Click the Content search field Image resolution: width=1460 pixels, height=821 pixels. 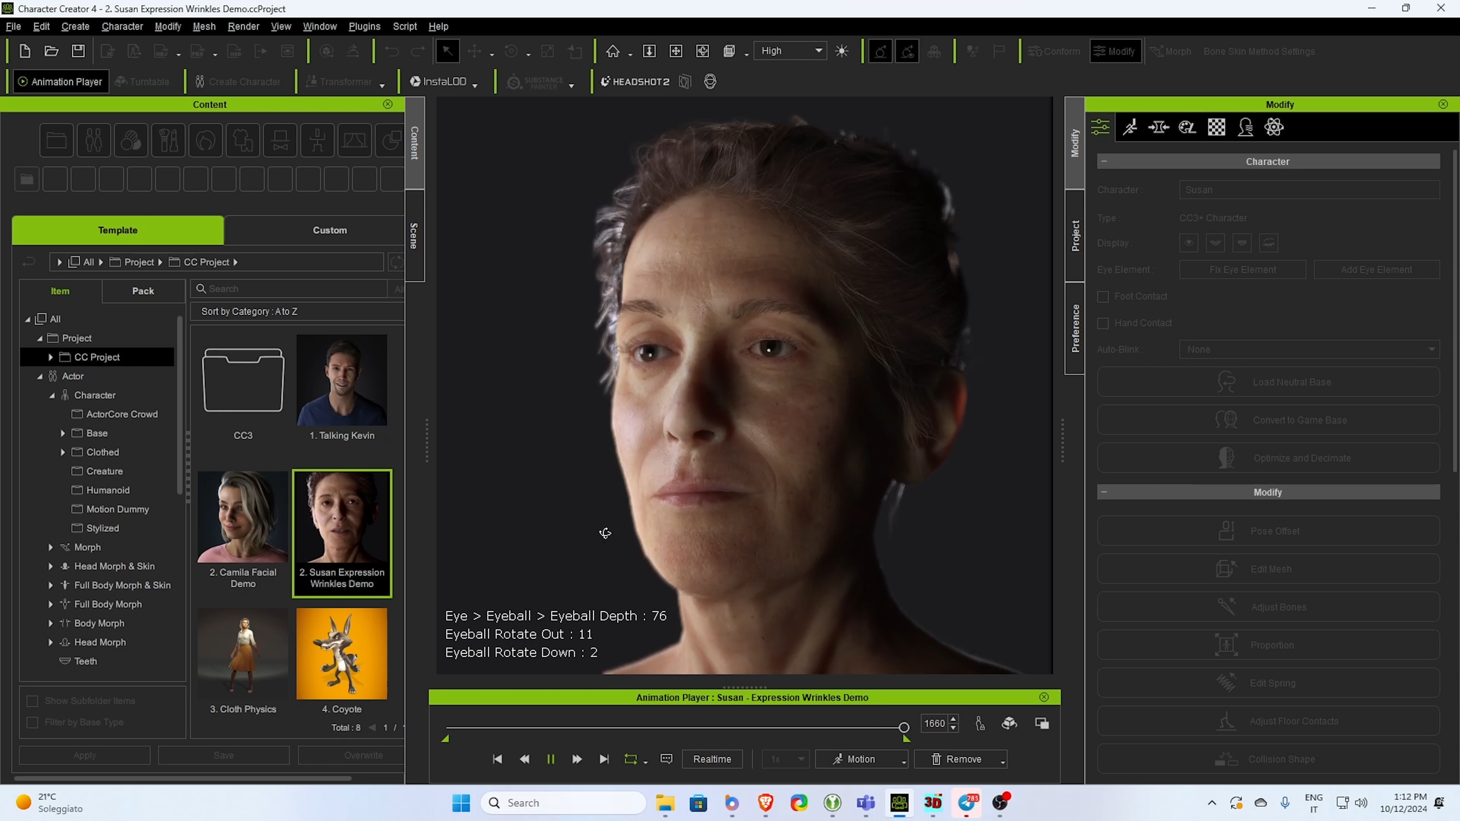click(289, 289)
